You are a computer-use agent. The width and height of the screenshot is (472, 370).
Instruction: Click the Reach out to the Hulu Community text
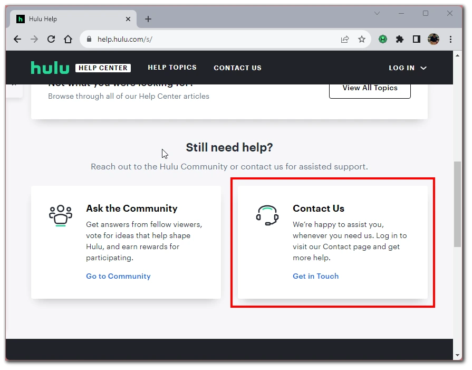229,167
